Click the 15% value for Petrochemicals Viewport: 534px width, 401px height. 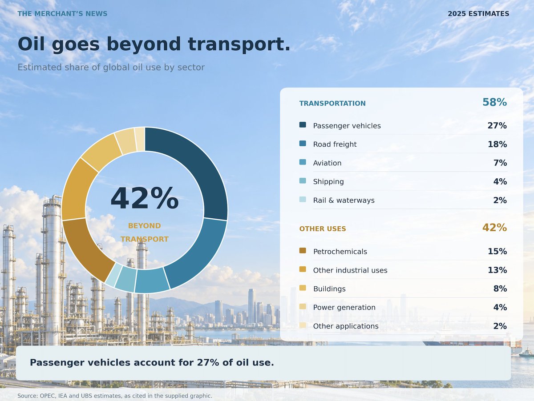[497, 252]
